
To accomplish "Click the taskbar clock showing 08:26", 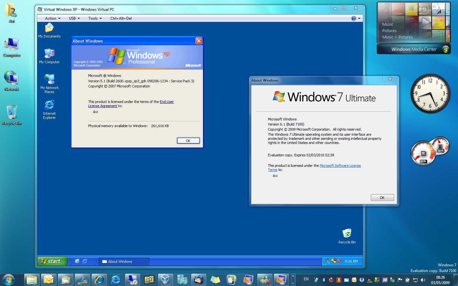I will coord(441,280).
